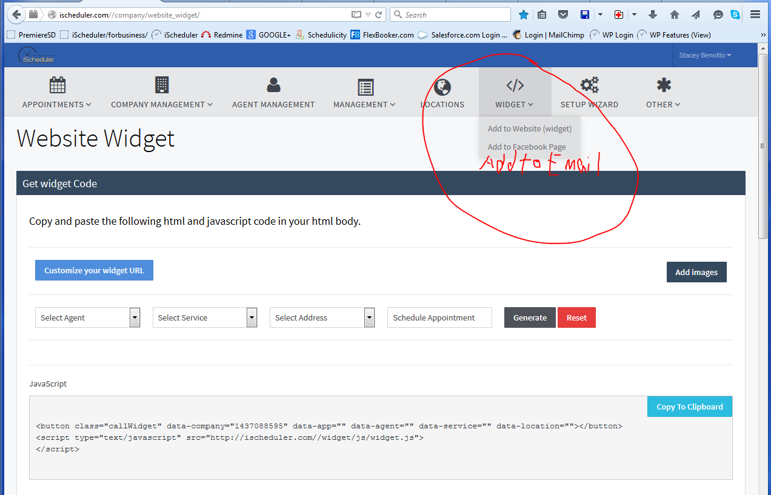Open the Select Address dropdown
The height and width of the screenshot is (495, 771).
322,317
